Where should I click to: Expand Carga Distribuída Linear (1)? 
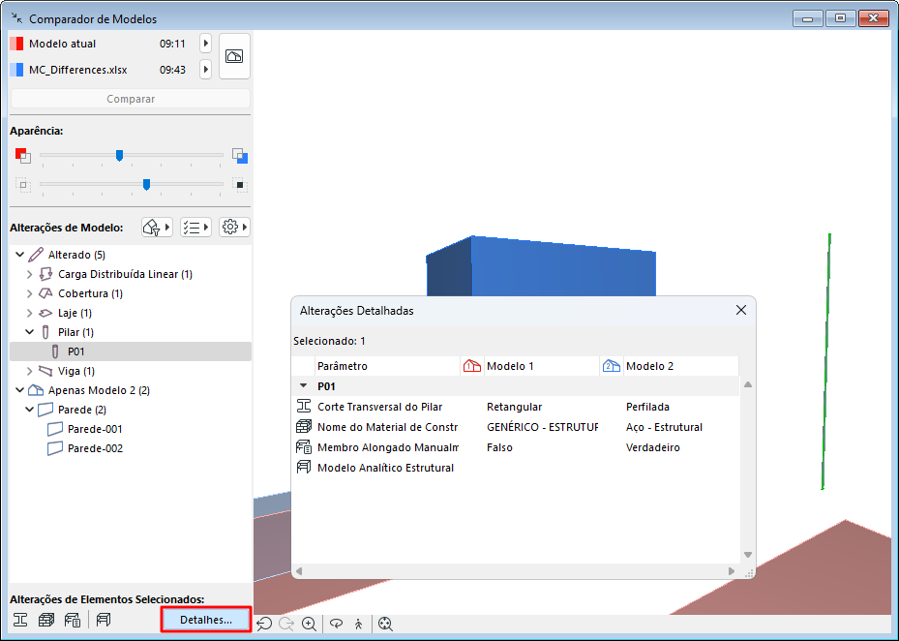29,274
